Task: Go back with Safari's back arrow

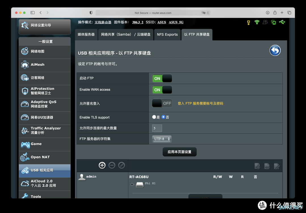Action: point(41,13)
